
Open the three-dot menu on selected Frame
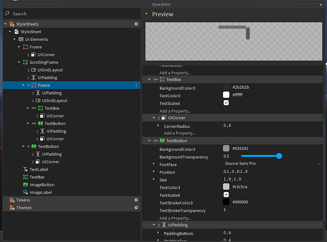point(136,85)
